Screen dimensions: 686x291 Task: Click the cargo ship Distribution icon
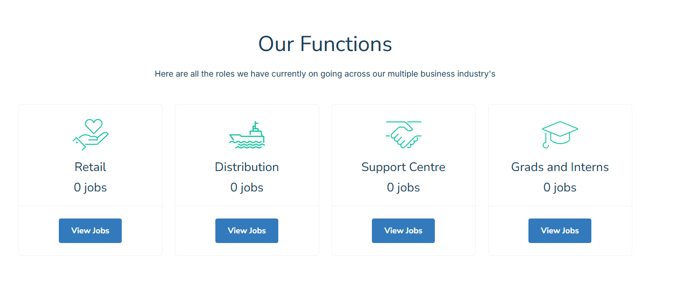247,135
